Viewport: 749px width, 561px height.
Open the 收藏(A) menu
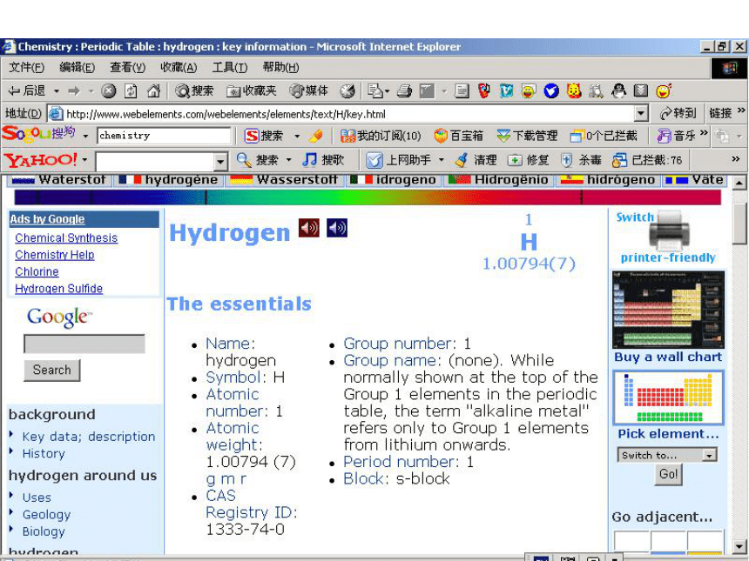(179, 67)
